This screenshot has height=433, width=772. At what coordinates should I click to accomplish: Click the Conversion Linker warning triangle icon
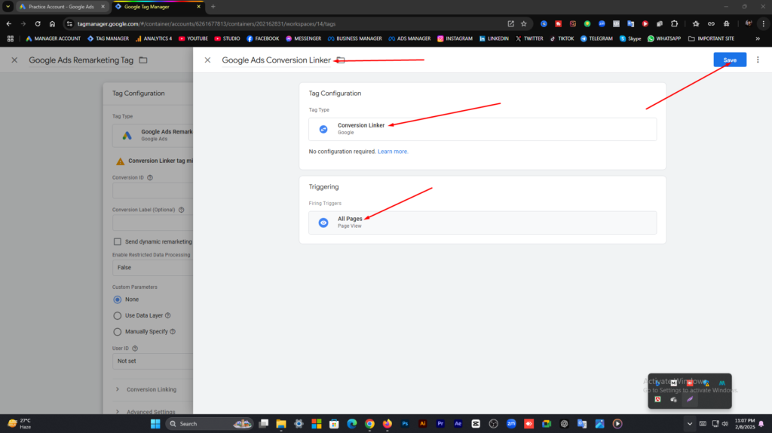click(x=120, y=161)
